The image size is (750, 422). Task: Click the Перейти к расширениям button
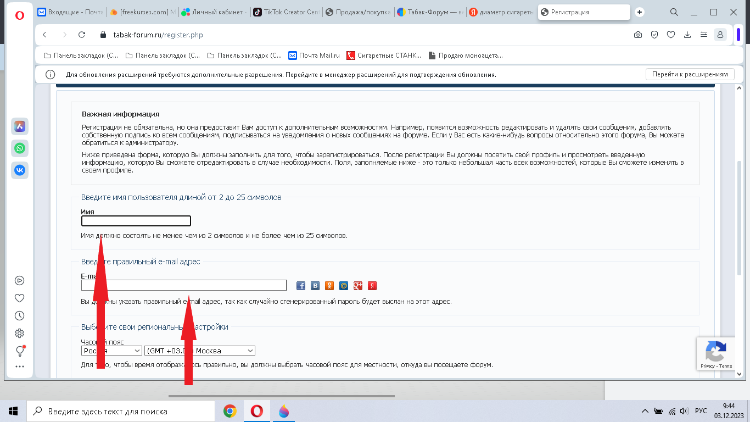pyautogui.click(x=690, y=74)
